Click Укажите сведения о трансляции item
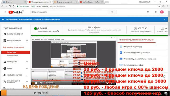The height and width of the screenshot is (96, 170). [x=137, y=53]
